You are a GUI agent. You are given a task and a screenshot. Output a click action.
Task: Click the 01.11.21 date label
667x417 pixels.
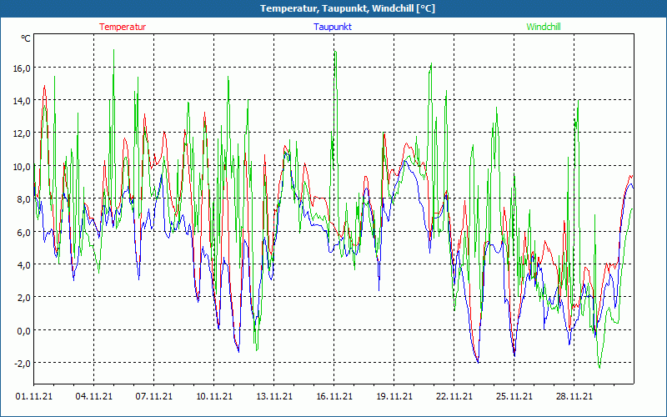pos(34,396)
